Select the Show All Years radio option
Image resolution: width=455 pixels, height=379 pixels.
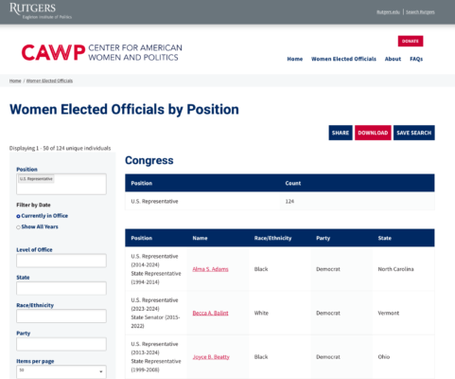[18, 227]
